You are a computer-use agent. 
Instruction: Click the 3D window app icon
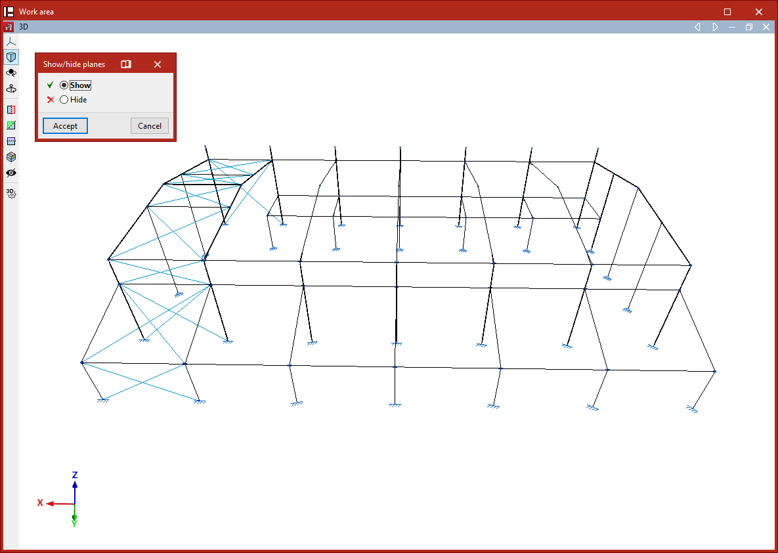coord(9,27)
